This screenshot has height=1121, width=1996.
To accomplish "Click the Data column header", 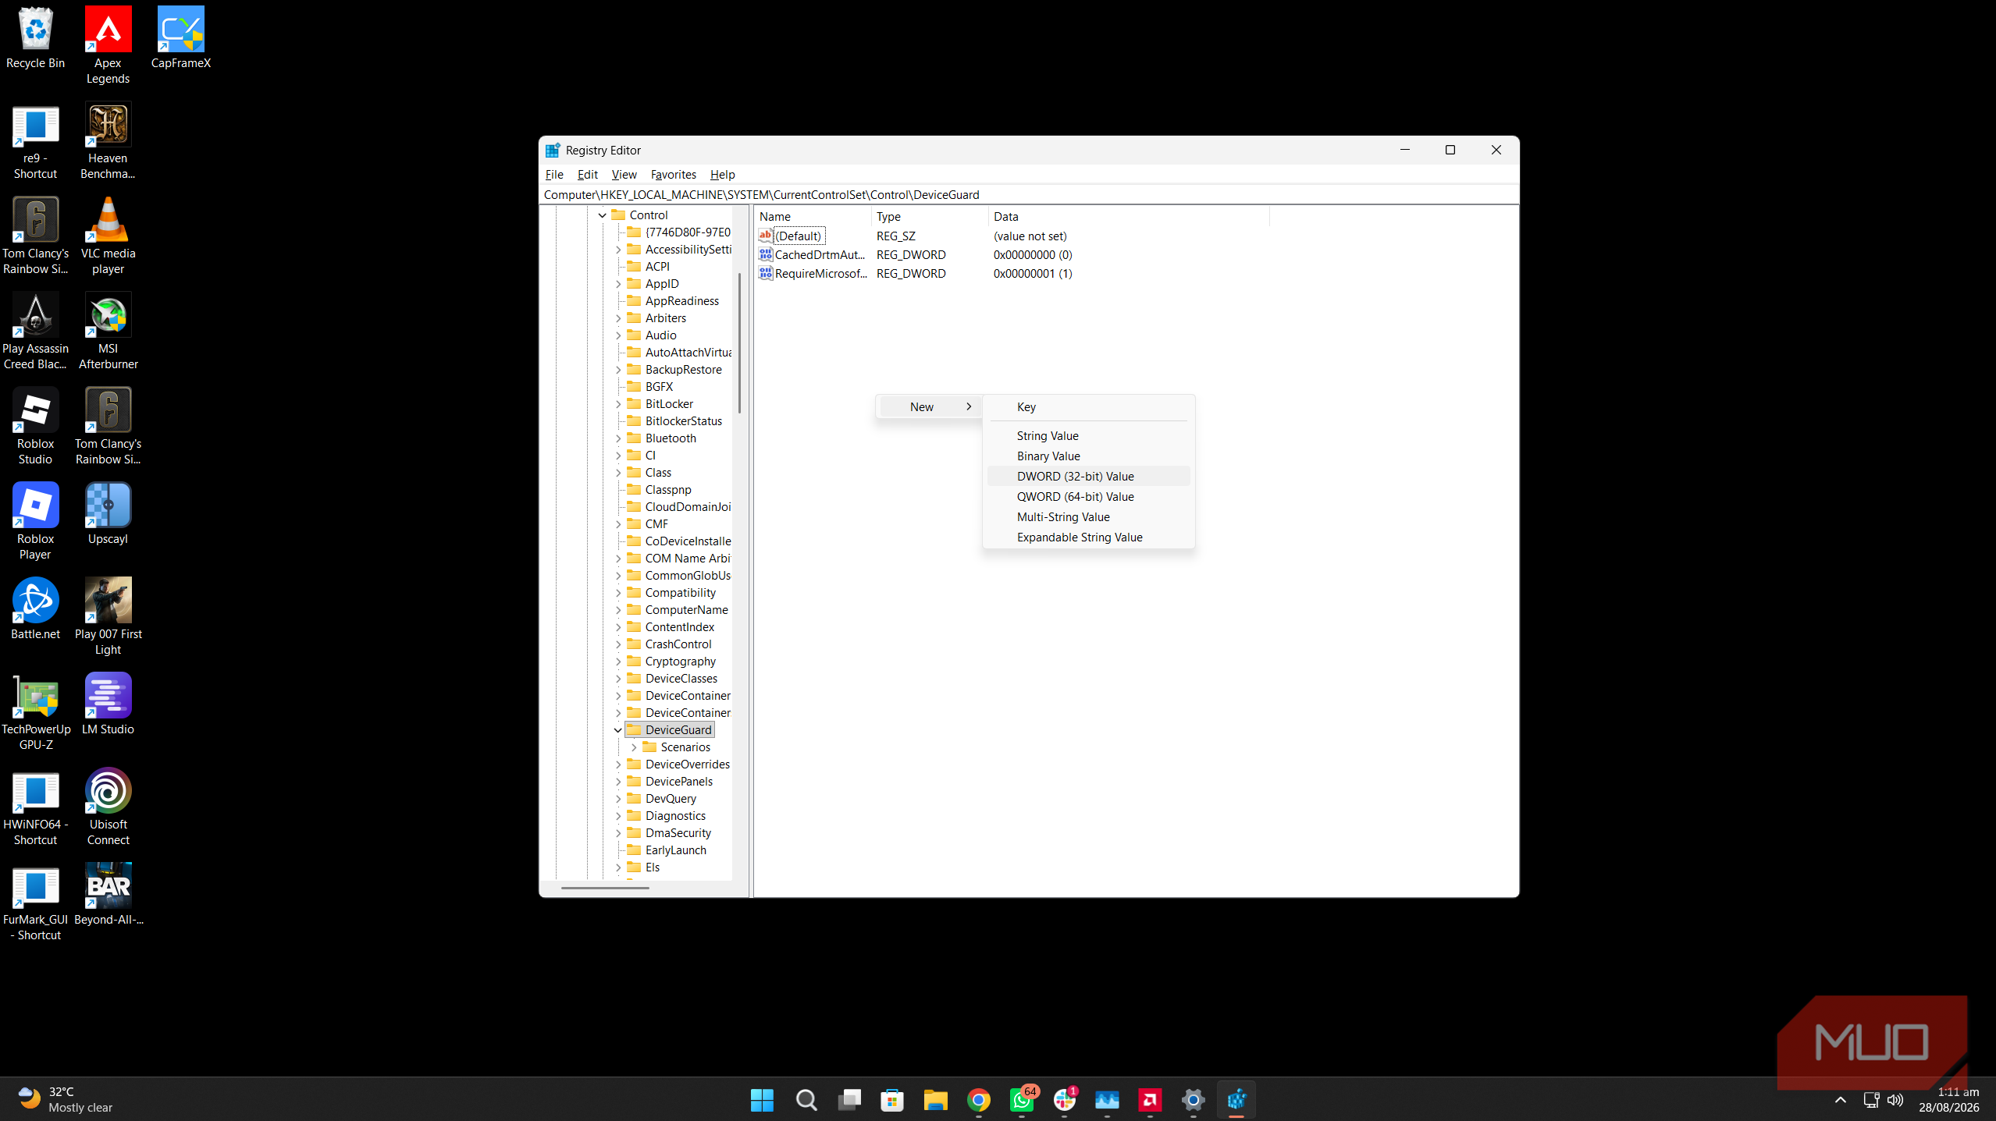I will point(1129,217).
